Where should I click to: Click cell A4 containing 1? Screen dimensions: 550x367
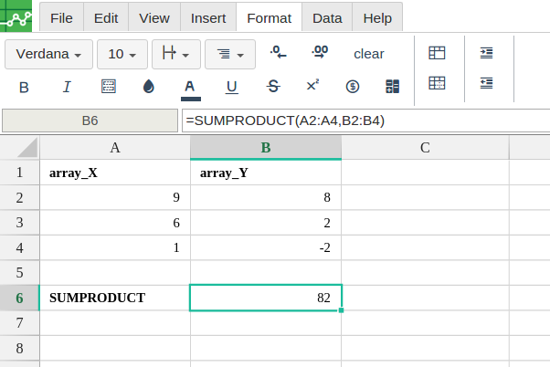pyautogui.click(x=115, y=247)
